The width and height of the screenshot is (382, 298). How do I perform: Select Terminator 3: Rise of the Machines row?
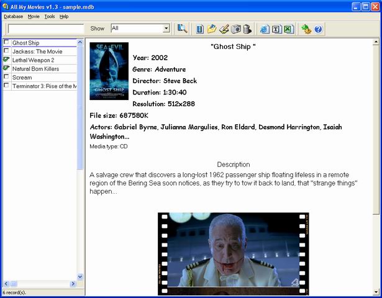(x=44, y=86)
